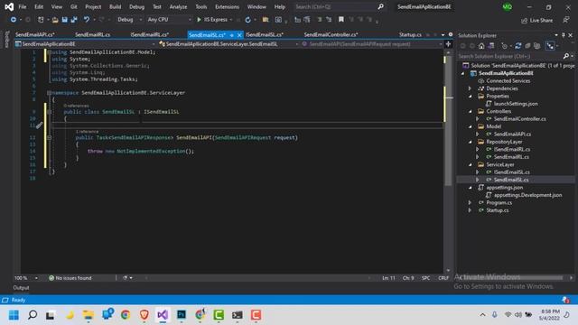
Task: Click the Save file icon in the toolbar
Action: point(64,20)
